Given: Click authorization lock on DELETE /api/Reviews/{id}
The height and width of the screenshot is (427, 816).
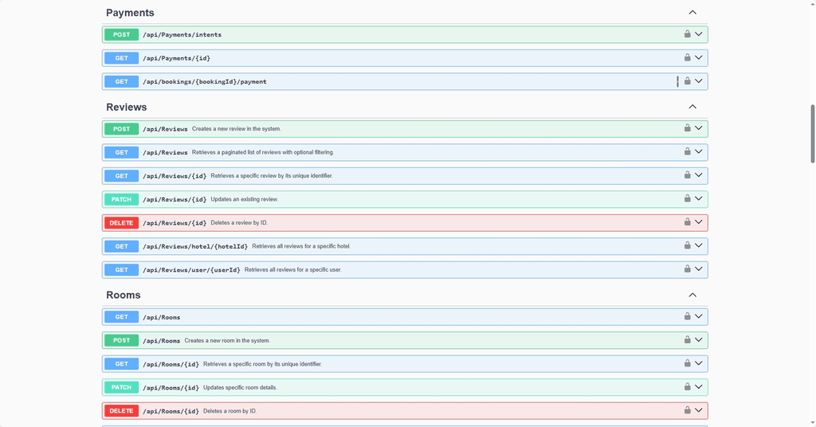Looking at the screenshot, I should [687, 222].
